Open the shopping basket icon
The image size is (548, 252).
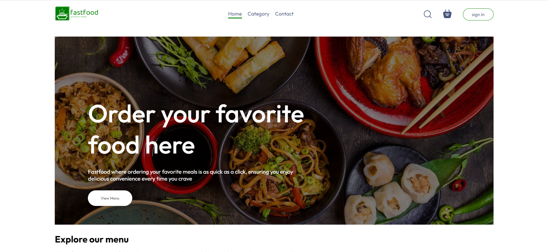(447, 14)
